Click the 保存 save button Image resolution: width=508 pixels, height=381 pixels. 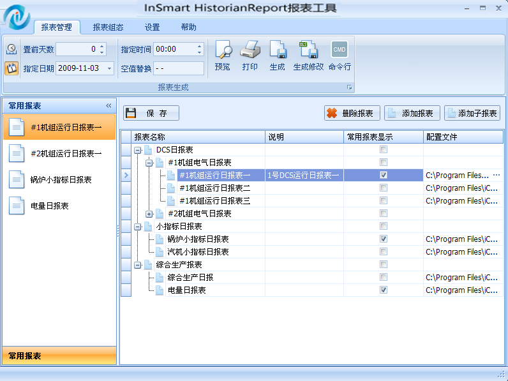pos(151,113)
